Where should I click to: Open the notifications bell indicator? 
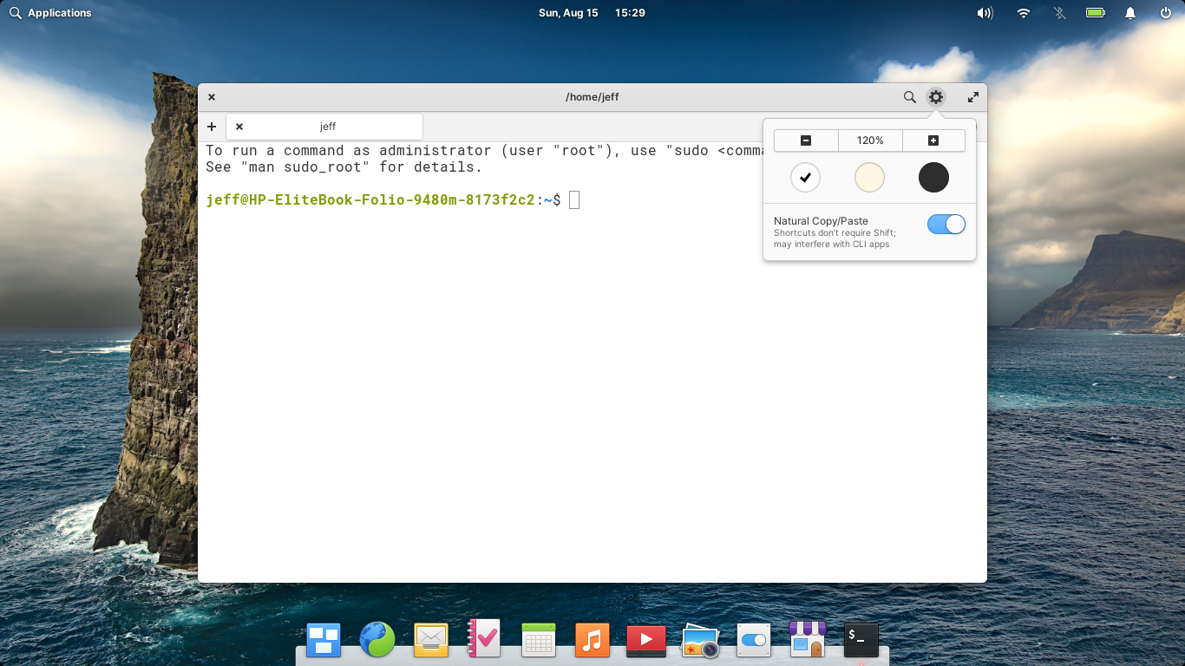pos(1130,13)
